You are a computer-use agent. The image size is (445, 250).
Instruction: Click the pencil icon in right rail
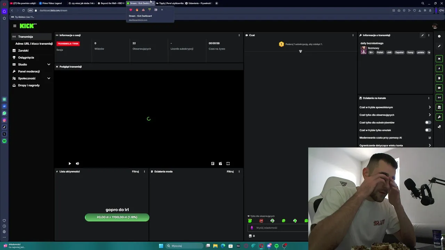(439, 46)
